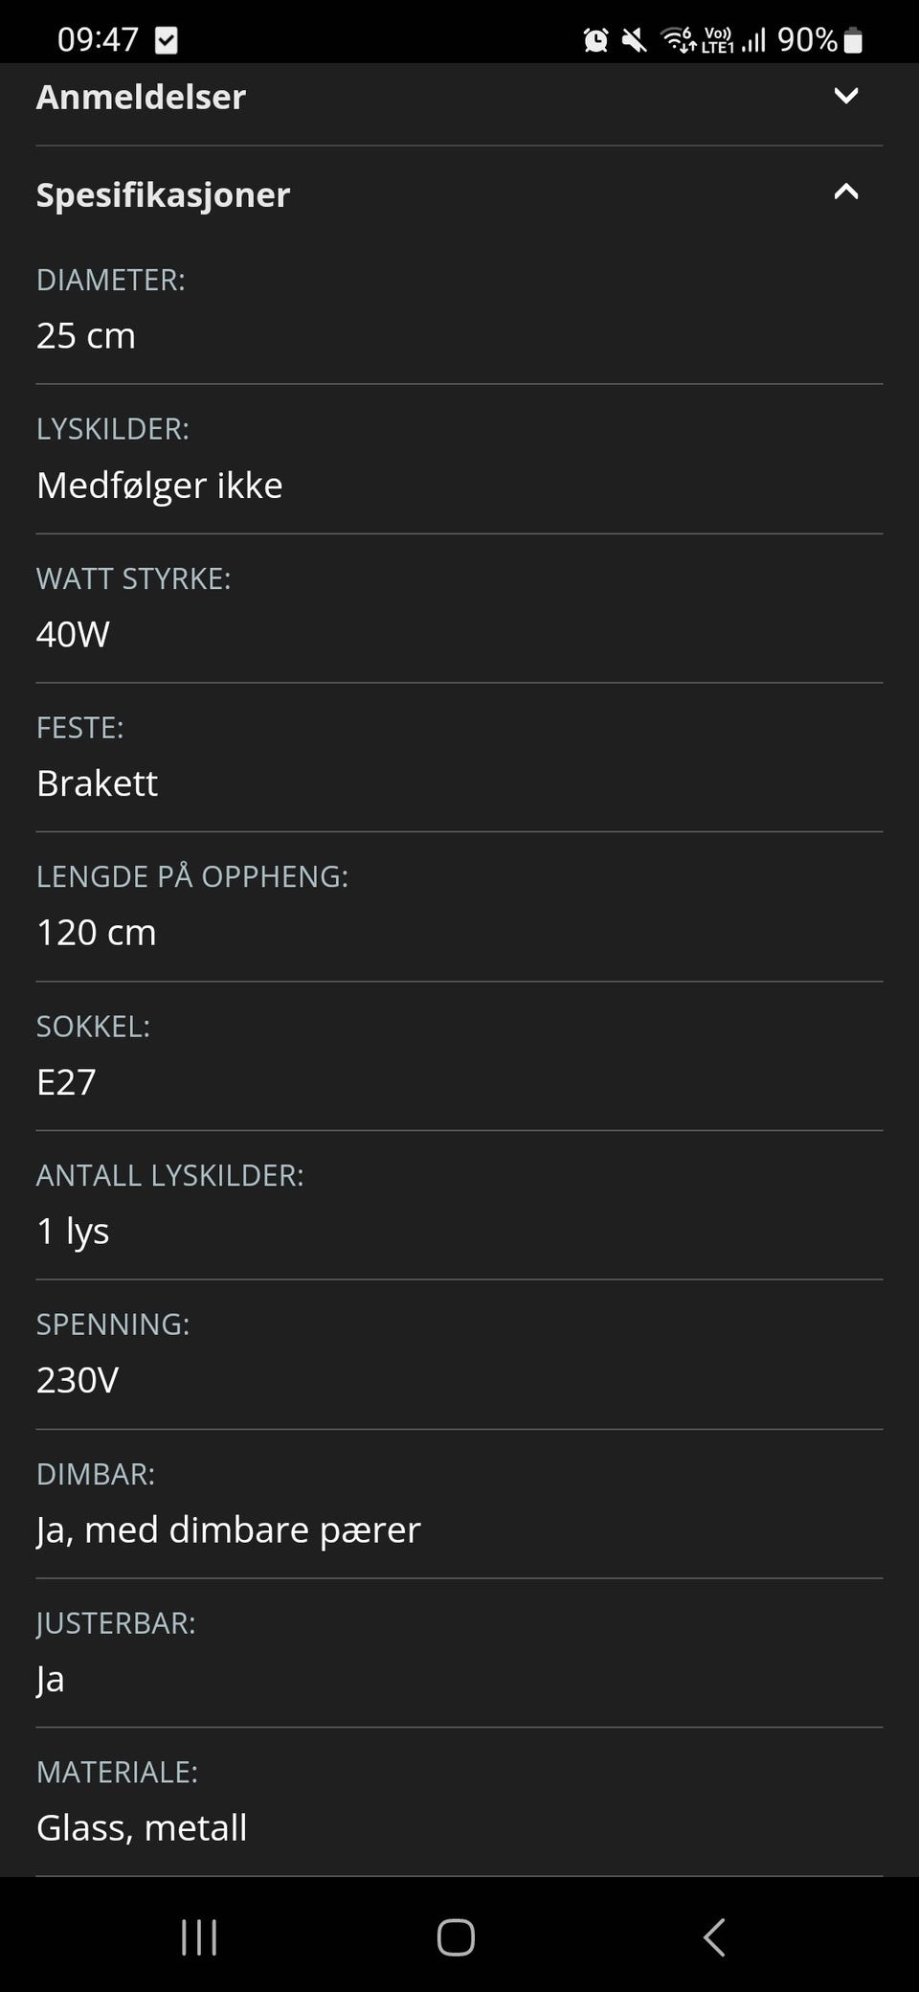Tap the muted sound status icon
The image size is (919, 1992).
[x=634, y=40]
